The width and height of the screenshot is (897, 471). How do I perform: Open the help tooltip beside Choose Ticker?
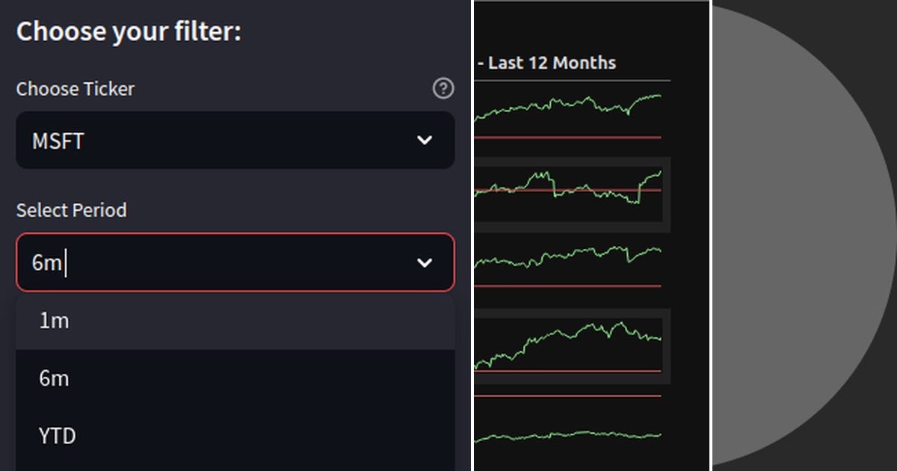point(443,88)
